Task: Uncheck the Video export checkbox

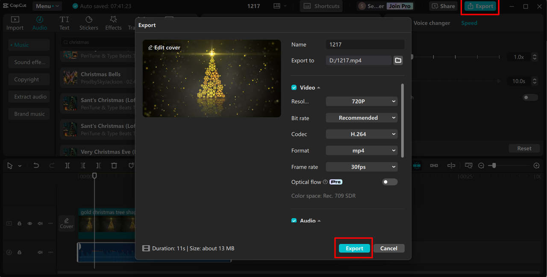Action: click(x=294, y=87)
